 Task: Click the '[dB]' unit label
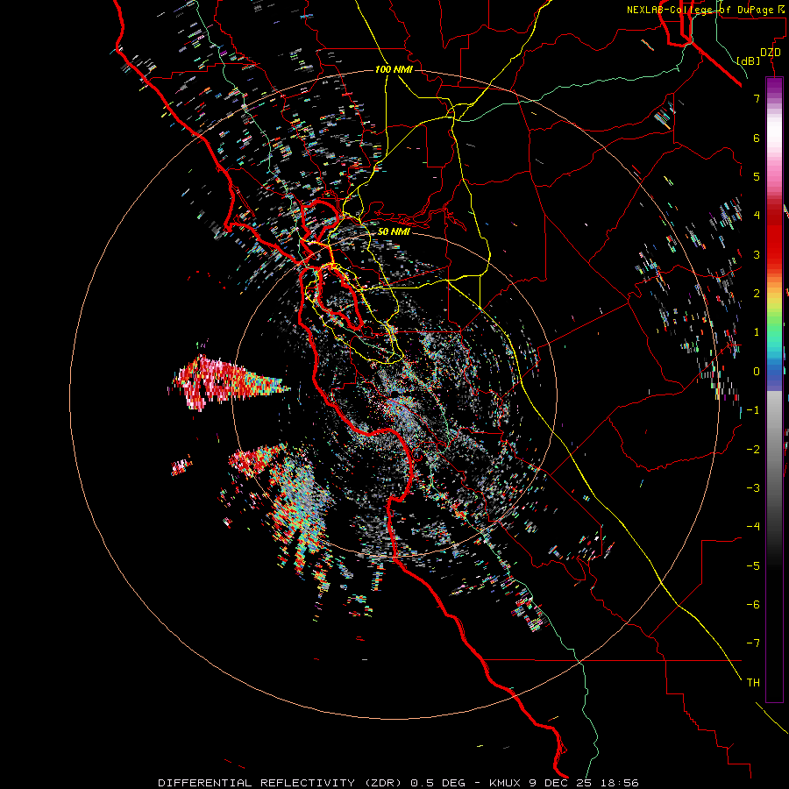[748, 60]
